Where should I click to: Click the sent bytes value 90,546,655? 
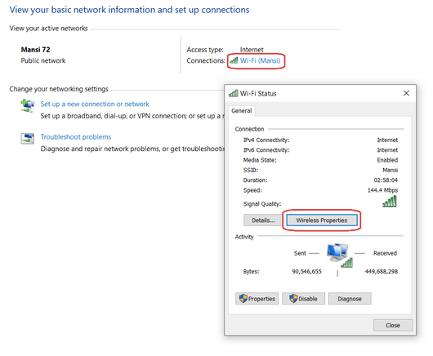click(x=307, y=272)
